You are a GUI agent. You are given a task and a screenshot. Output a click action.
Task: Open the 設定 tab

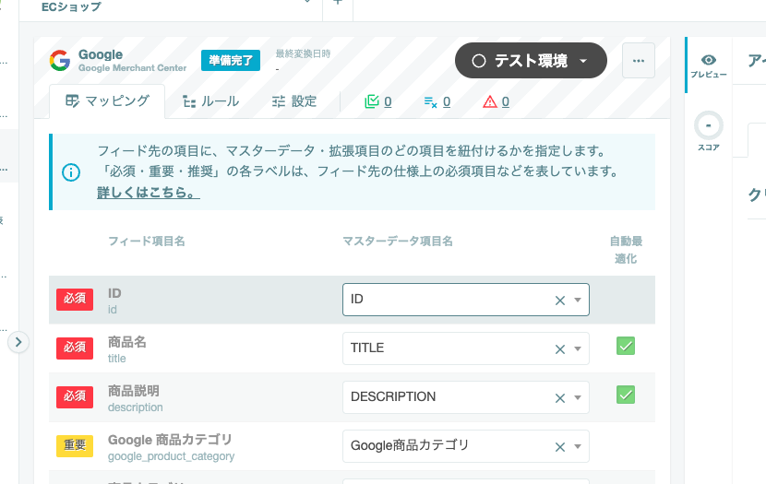point(294,101)
